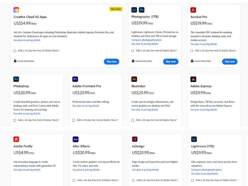
Task: Click the Acrobat Pro title
Action: coord(199,17)
